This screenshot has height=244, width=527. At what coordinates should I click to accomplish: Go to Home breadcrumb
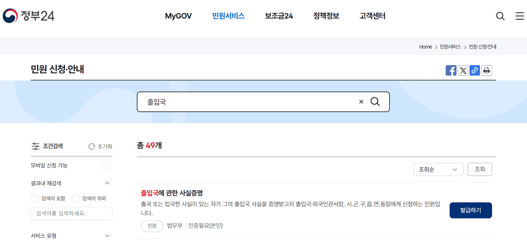coord(425,47)
